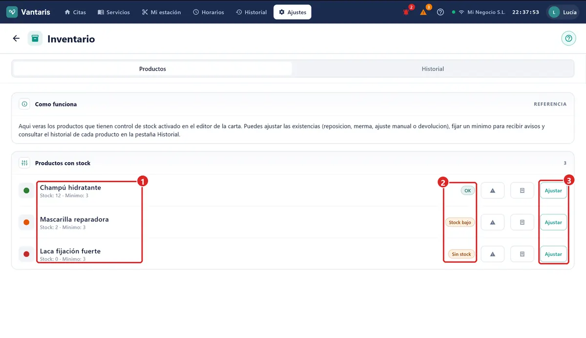This screenshot has width=586, height=338.
Task: Open the Citas navigation item
Action: (x=75, y=12)
